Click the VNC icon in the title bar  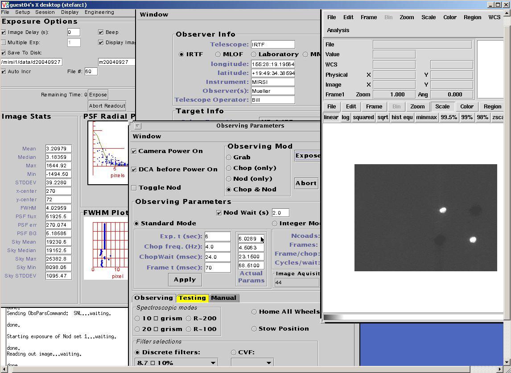pos(5,4)
